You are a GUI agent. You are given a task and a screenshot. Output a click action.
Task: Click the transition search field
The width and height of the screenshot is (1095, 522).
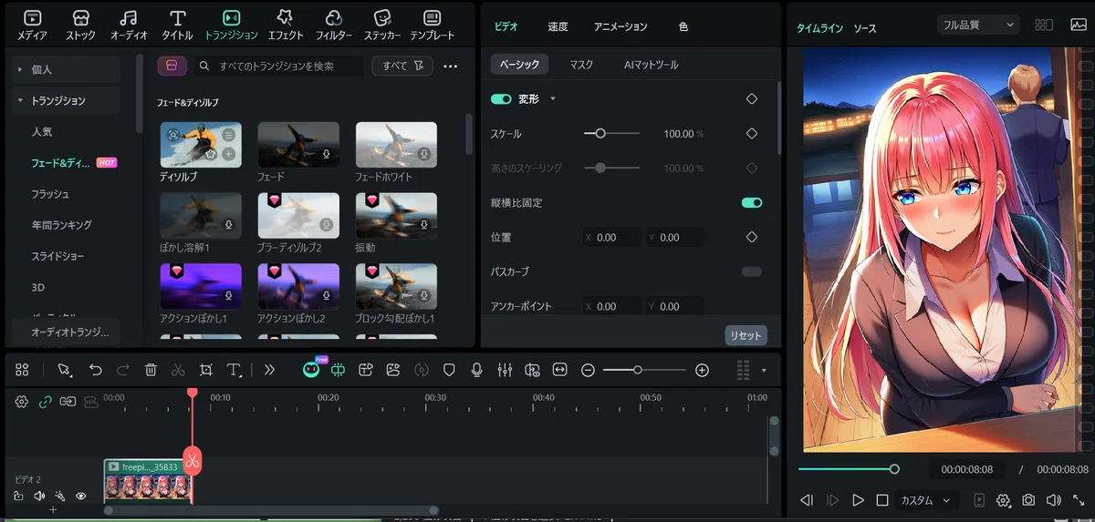[277, 66]
